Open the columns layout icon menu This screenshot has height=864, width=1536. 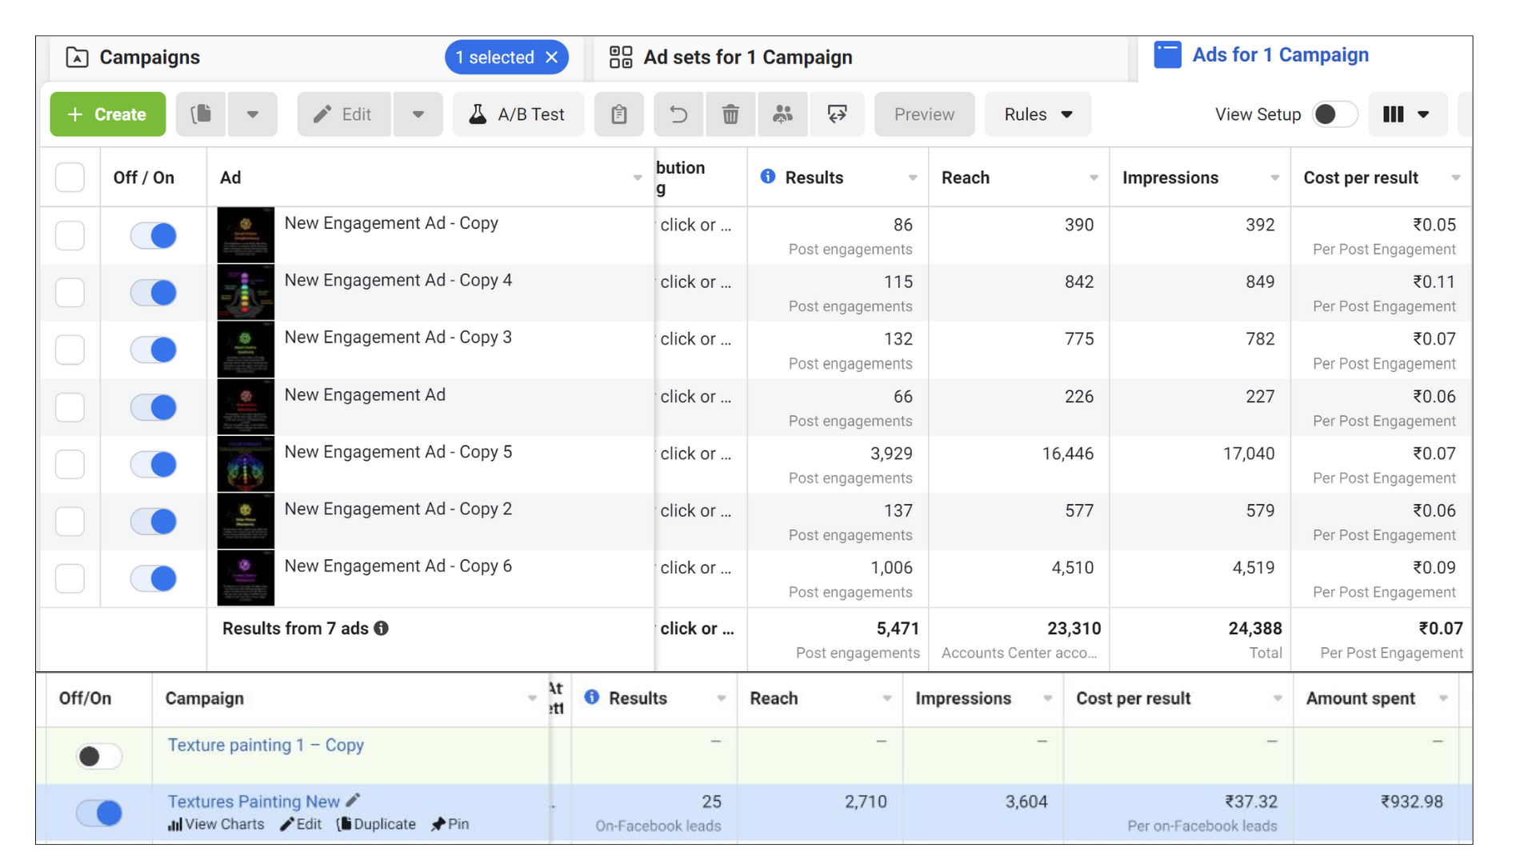click(1406, 114)
